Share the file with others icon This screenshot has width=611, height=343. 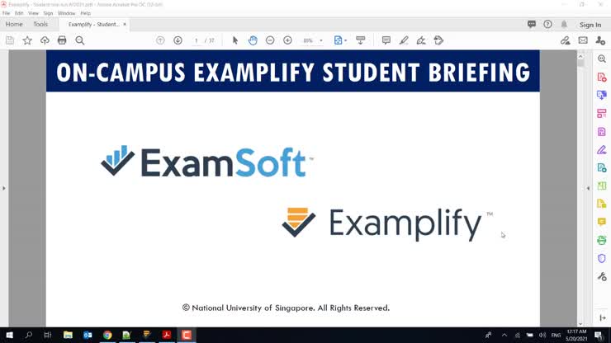point(600,40)
